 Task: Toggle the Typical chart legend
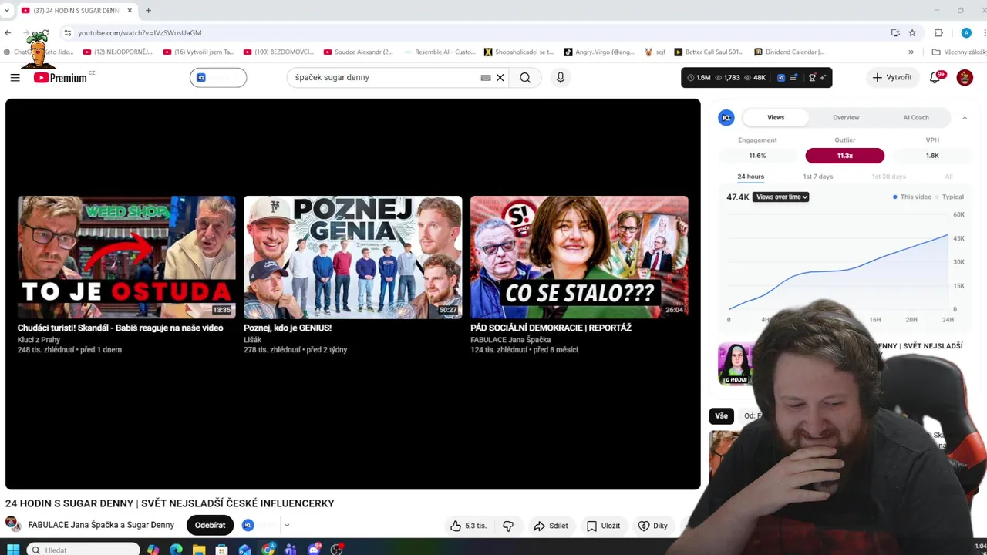click(x=950, y=197)
